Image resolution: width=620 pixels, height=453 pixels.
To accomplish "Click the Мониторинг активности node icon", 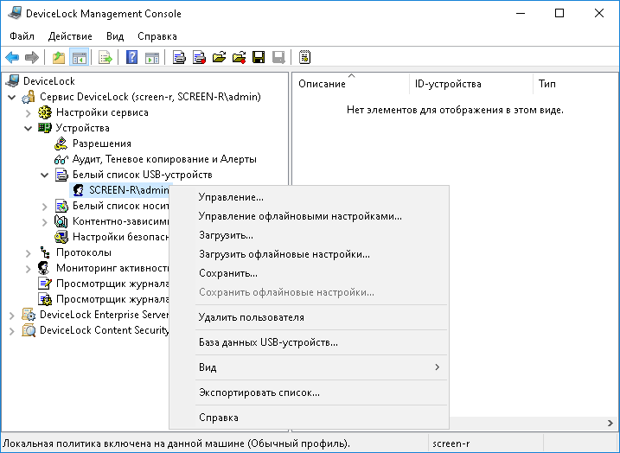I will [x=44, y=268].
